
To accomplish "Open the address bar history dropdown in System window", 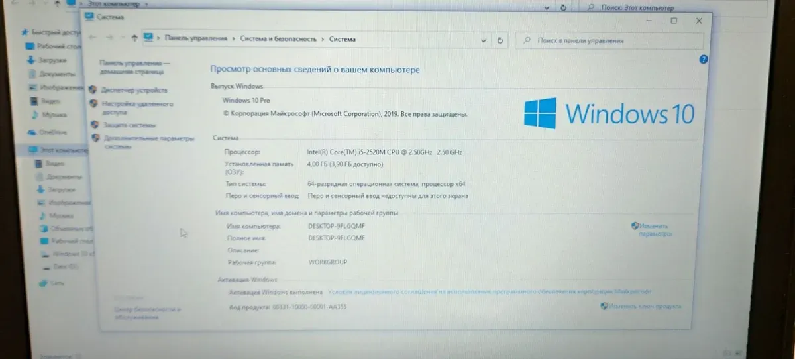I will click(x=484, y=40).
